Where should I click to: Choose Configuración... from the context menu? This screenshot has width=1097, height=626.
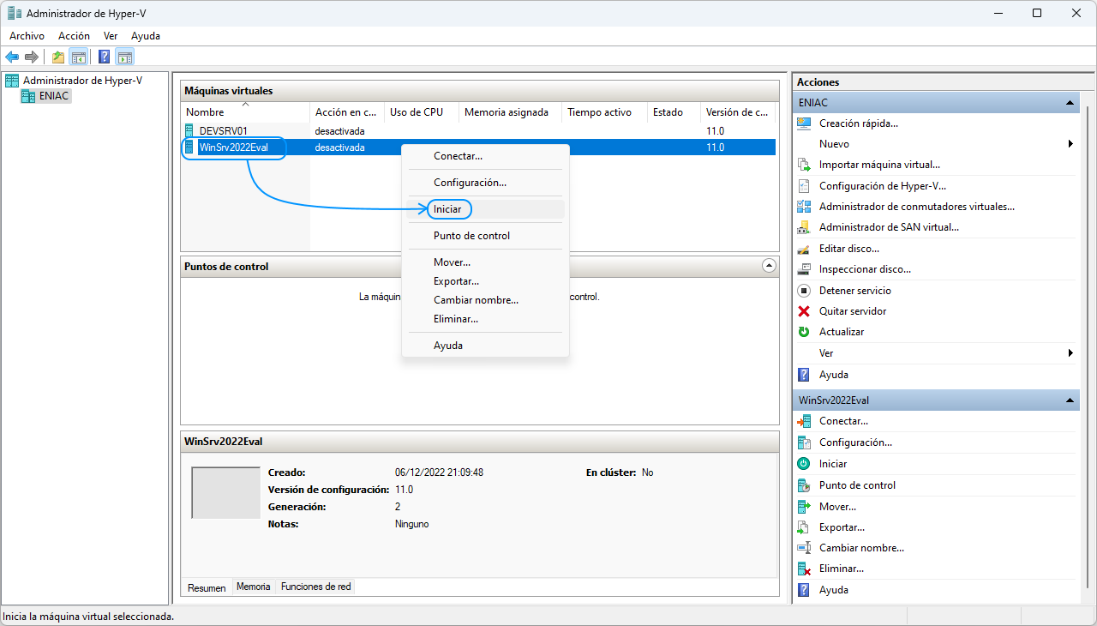click(x=485, y=183)
